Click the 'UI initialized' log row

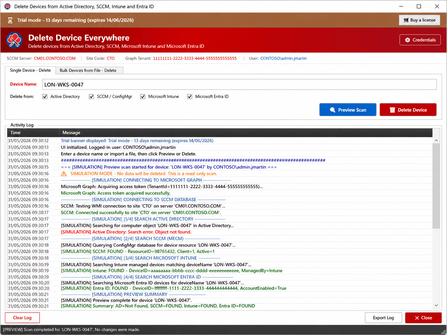click(220, 147)
